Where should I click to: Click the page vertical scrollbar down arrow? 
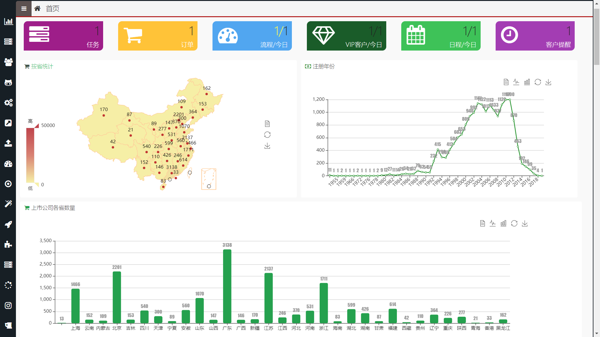point(597,334)
